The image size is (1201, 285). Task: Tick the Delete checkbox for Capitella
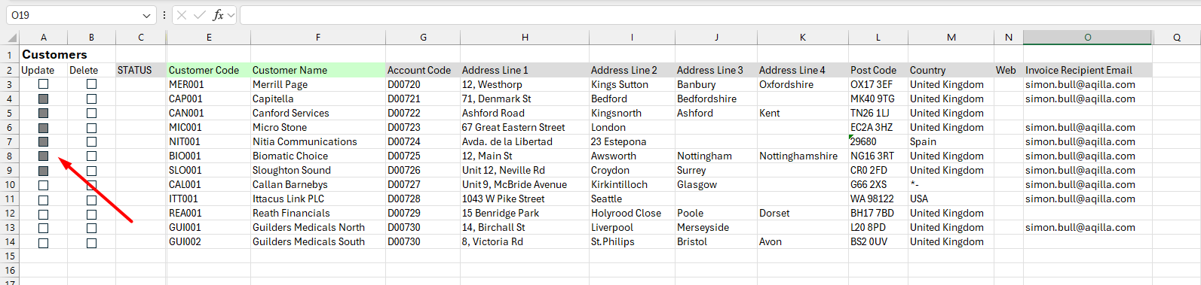(x=91, y=99)
